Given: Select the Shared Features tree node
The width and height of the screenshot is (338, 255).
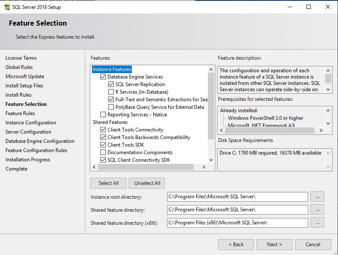Looking at the screenshot, I should point(110,122).
